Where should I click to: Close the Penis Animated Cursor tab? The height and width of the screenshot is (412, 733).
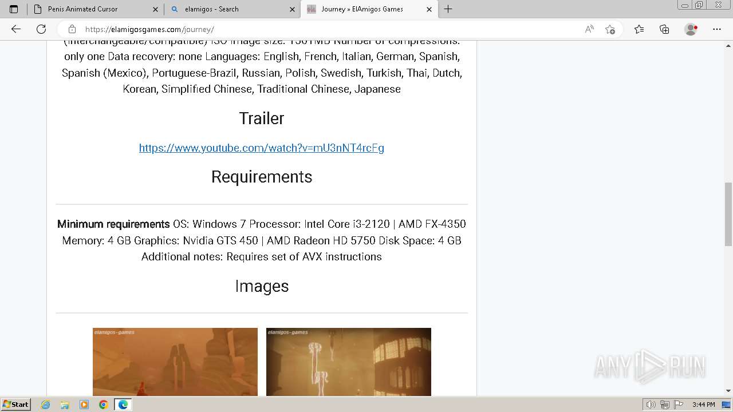[155, 9]
